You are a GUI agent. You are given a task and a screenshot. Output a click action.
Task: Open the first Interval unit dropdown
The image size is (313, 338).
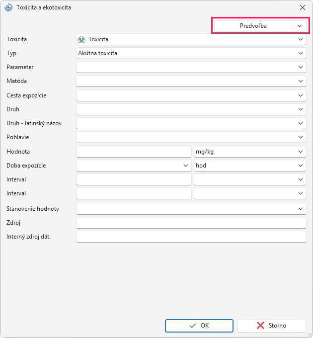250,179
